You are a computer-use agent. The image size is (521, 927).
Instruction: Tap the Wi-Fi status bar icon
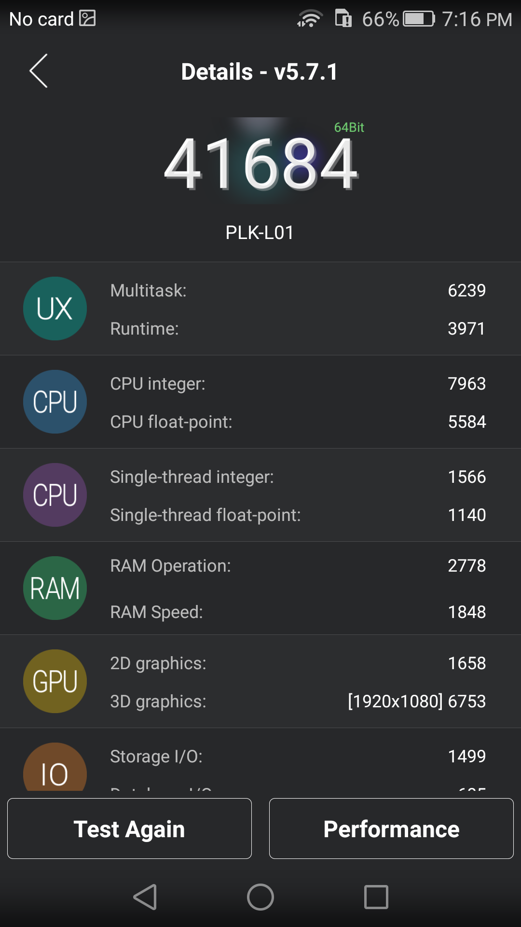(310, 19)
